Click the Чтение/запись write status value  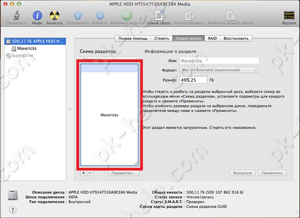pos(200,197)
